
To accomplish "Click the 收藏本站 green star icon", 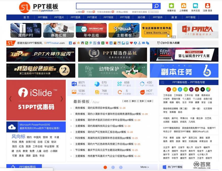I will [x=172, y=5].
